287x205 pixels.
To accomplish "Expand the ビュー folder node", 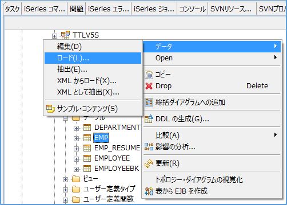I will pos(65,179).
